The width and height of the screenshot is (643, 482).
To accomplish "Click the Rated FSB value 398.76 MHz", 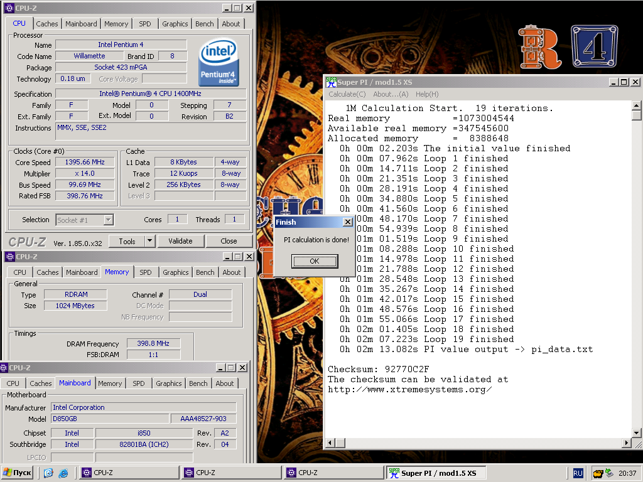I will tap(85, 196).
